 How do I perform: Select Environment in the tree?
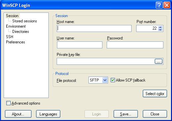coord(16,26)
